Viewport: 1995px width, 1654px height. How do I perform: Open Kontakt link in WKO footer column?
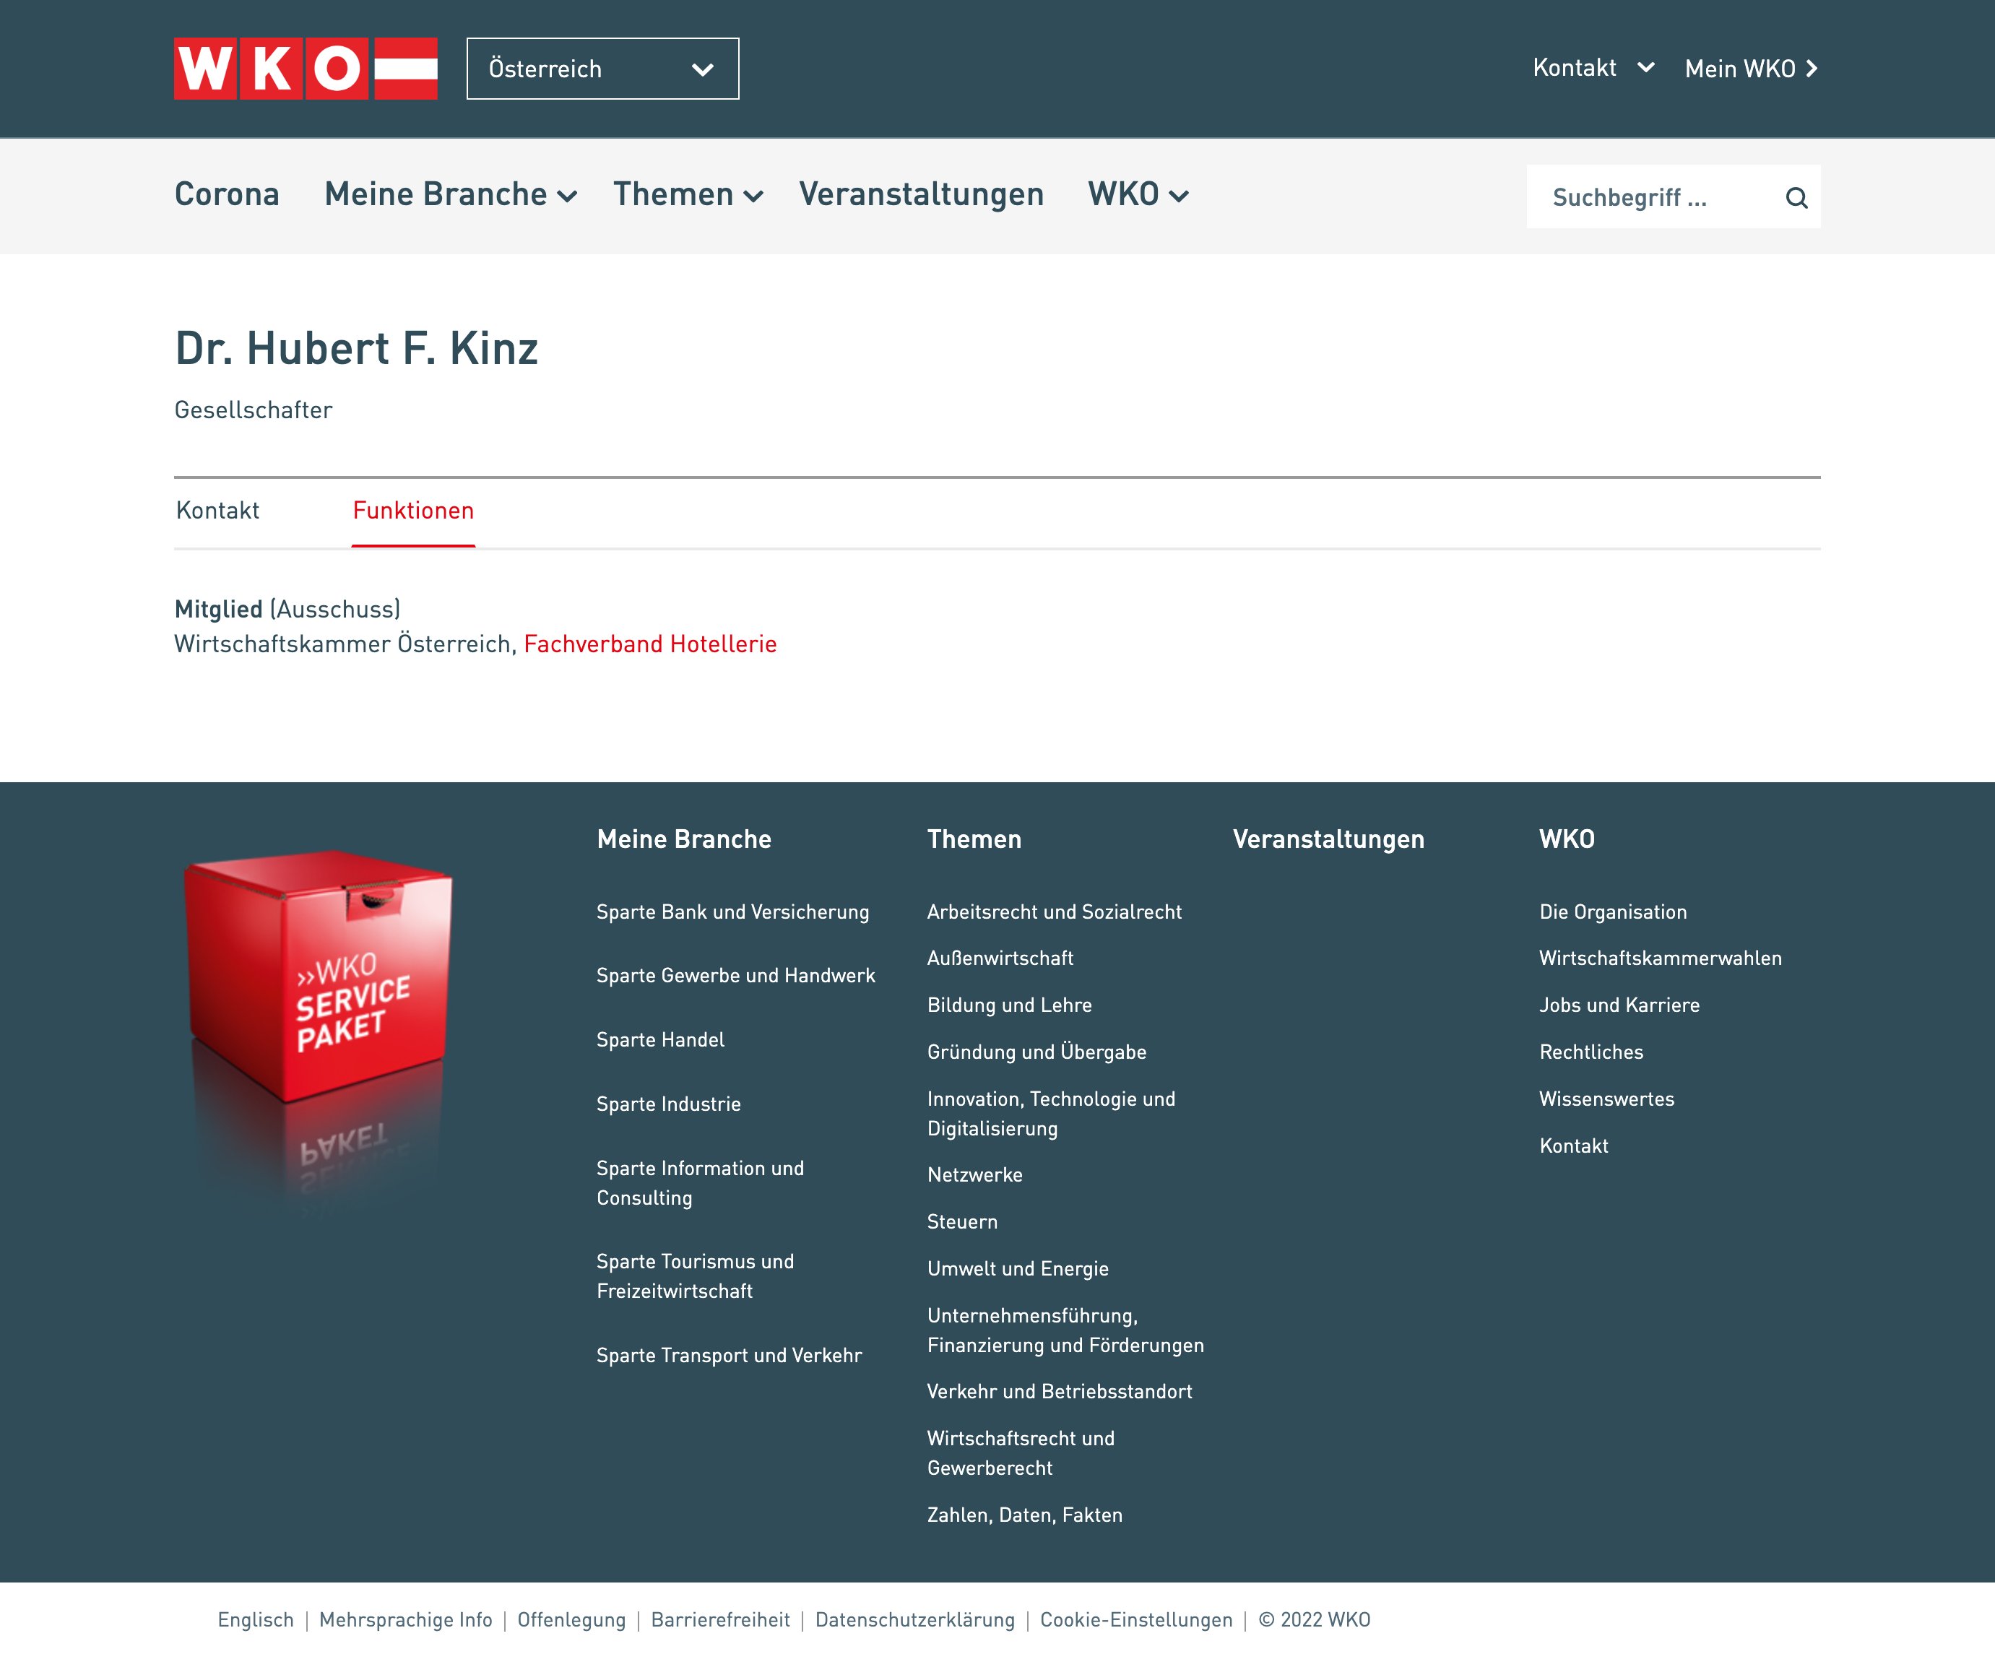(1573, 1146)
